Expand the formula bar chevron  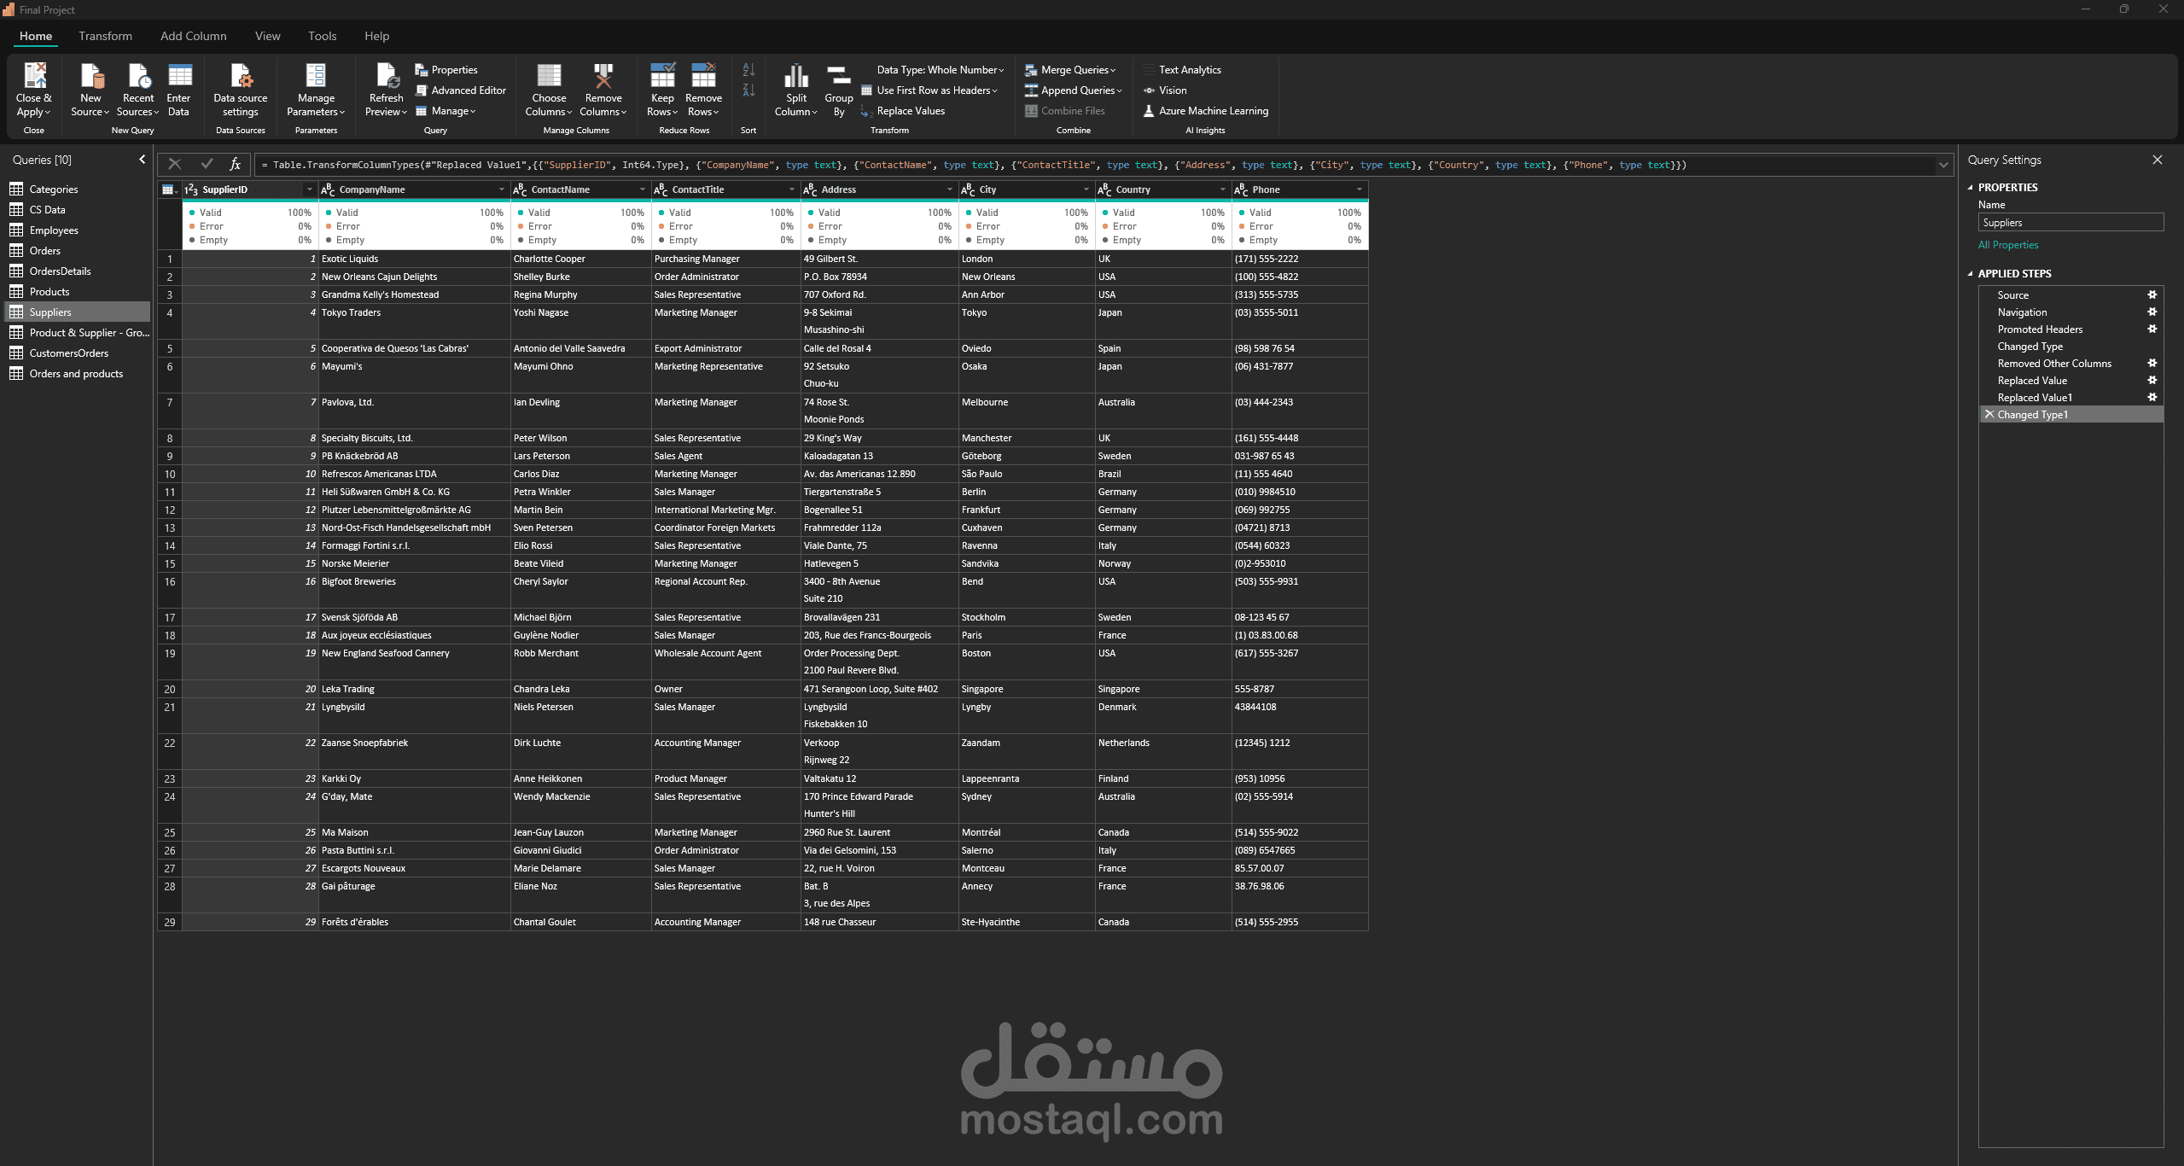(1943, 165)
